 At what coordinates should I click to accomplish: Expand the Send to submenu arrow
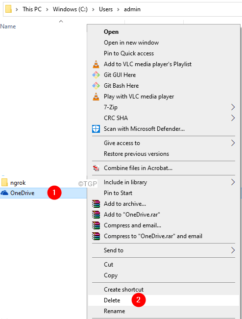(x=233, y=250)
